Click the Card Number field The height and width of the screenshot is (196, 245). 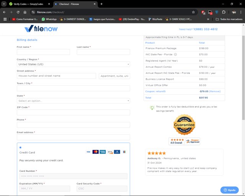73,176
